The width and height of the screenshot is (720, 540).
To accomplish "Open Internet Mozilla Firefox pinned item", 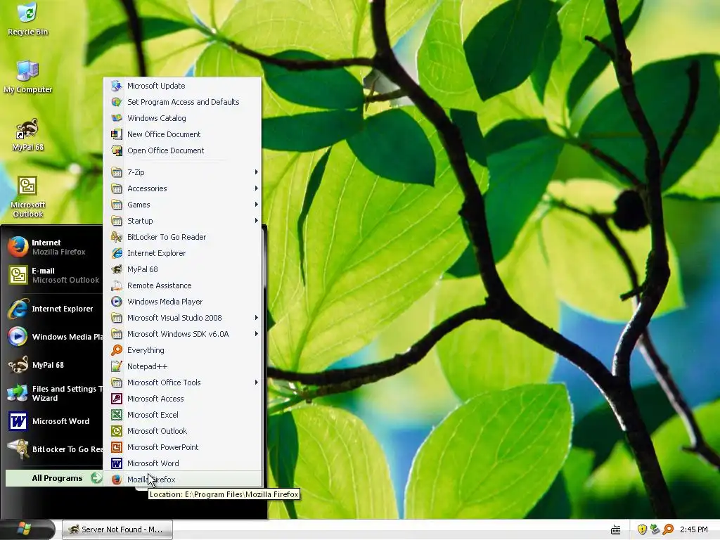I will [x=53, y=247].
